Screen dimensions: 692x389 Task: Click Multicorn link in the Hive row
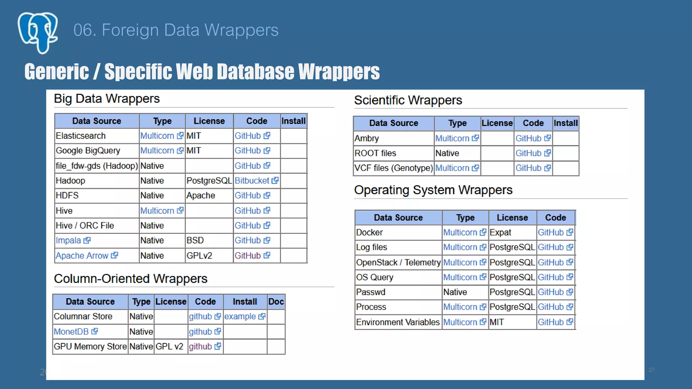click(162, 211)
